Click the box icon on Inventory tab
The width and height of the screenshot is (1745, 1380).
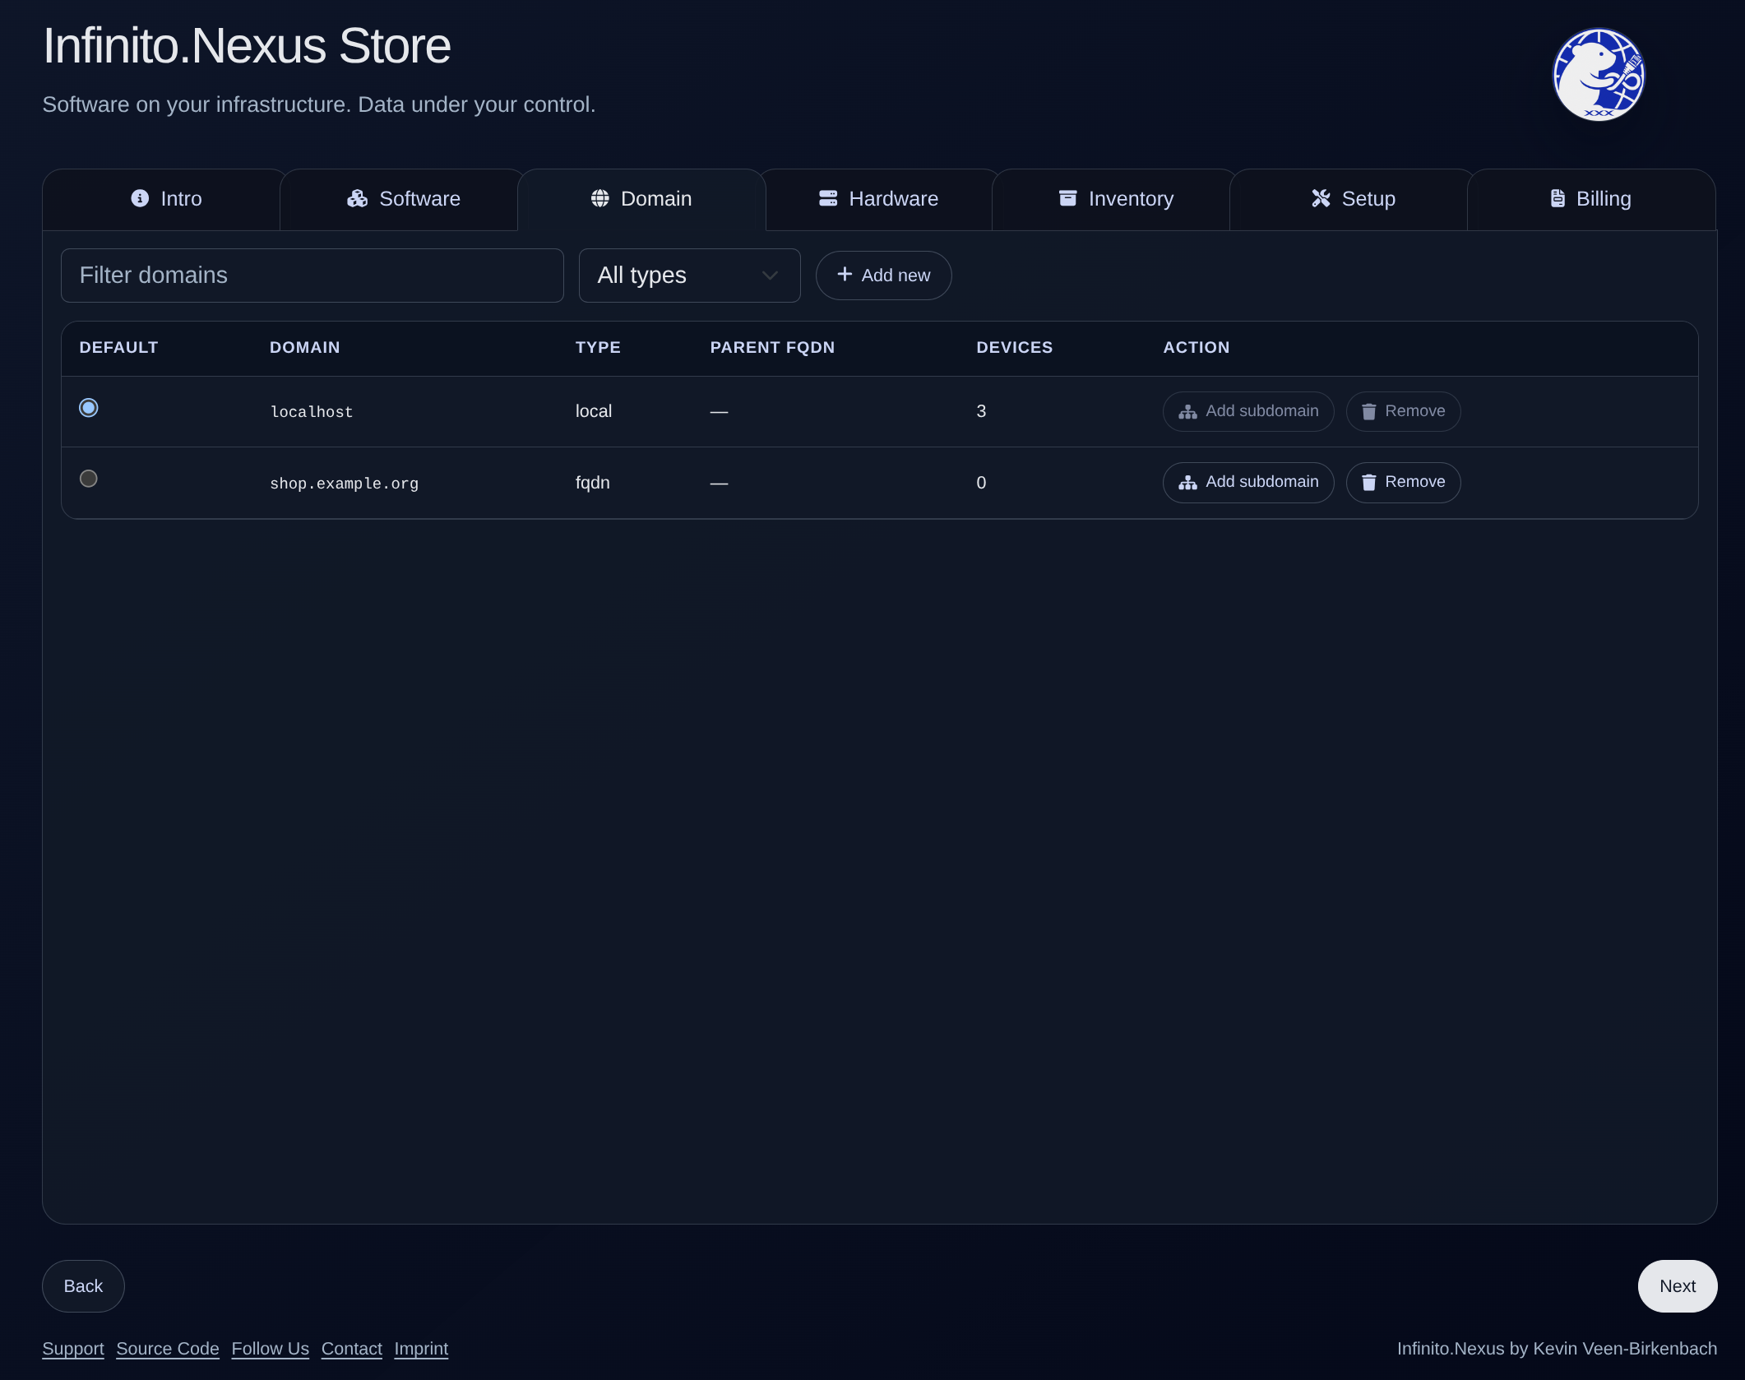(1067, 198)
